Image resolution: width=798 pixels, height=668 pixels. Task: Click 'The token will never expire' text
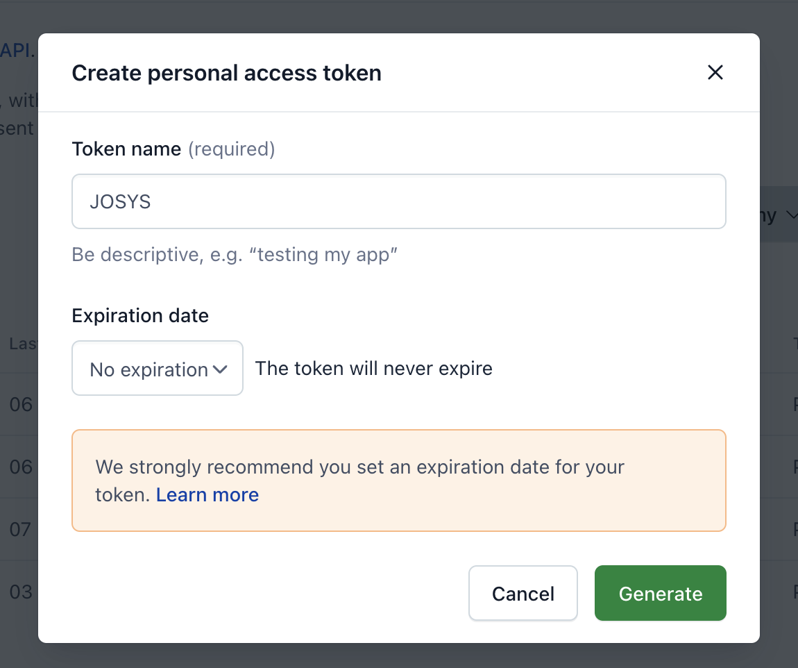coord(373,368)
